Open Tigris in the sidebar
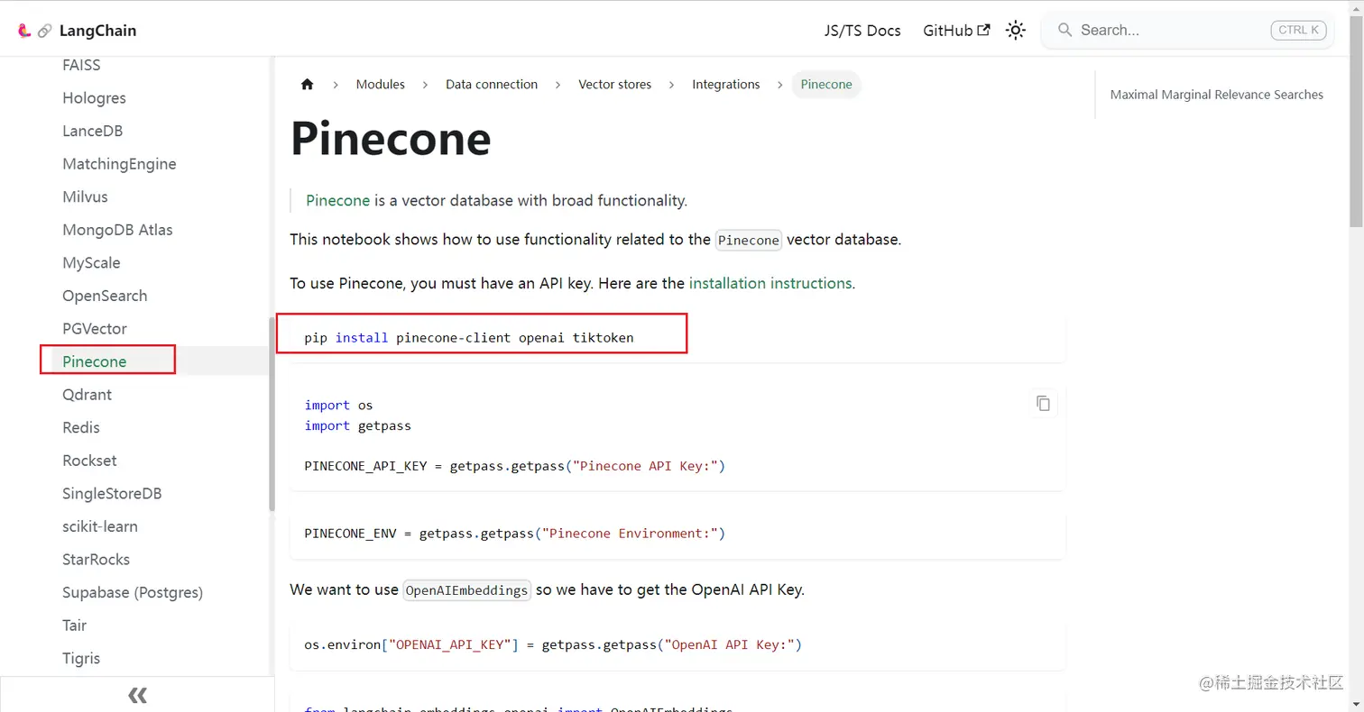Viewport: 1364px width, 712px height. point(81,658)
